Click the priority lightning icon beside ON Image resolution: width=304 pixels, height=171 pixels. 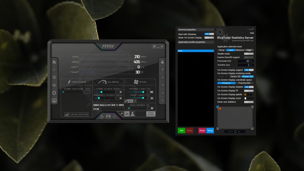point(135,101)
